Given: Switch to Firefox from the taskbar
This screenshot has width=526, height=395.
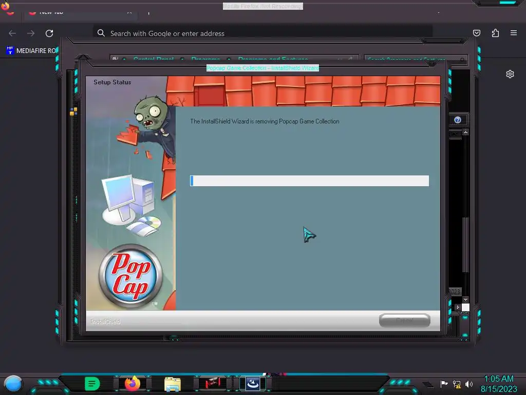Looking at the screenshot, I should point(133,383).
